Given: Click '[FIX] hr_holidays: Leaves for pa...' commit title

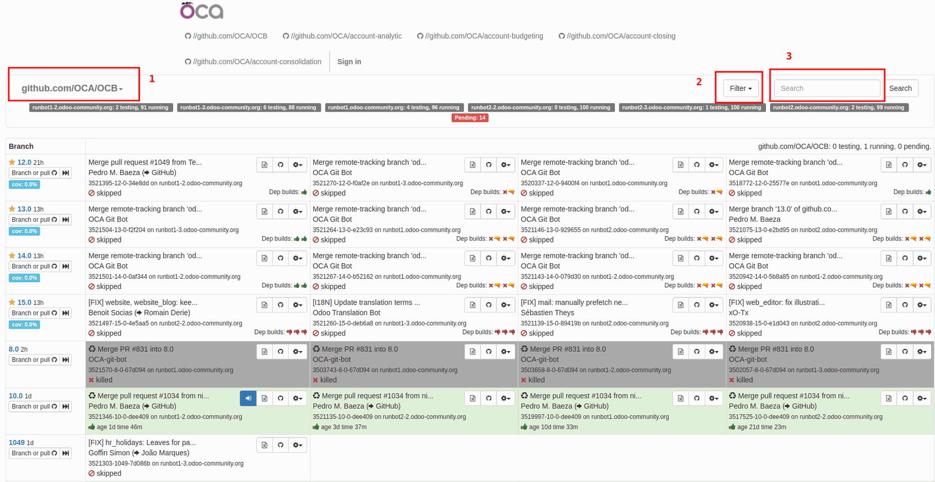Looking at the screenshot, I should [142, 442].
